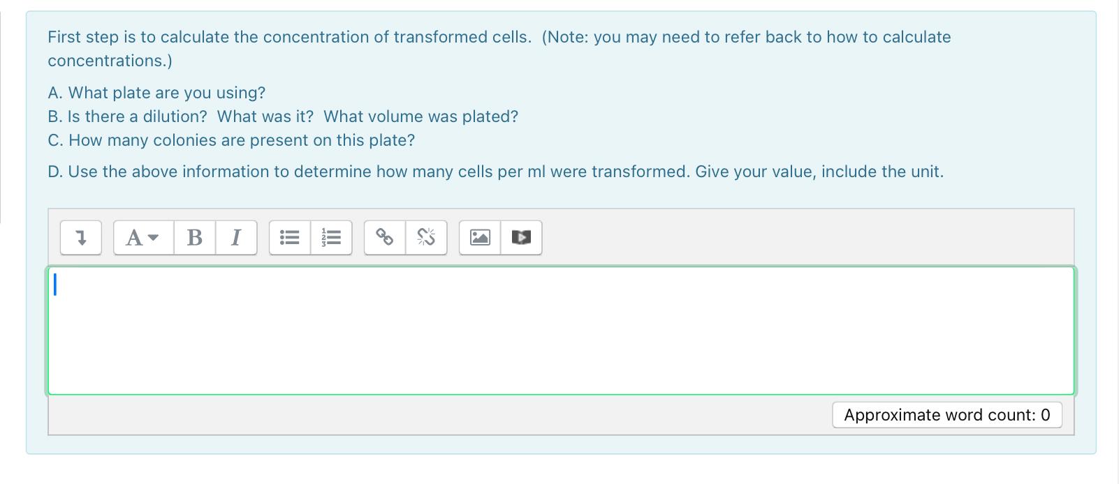Open the paragraph styles dropdown
Image resolution: width=1119 pixels, height=484 pixels.
coord(137,238)
